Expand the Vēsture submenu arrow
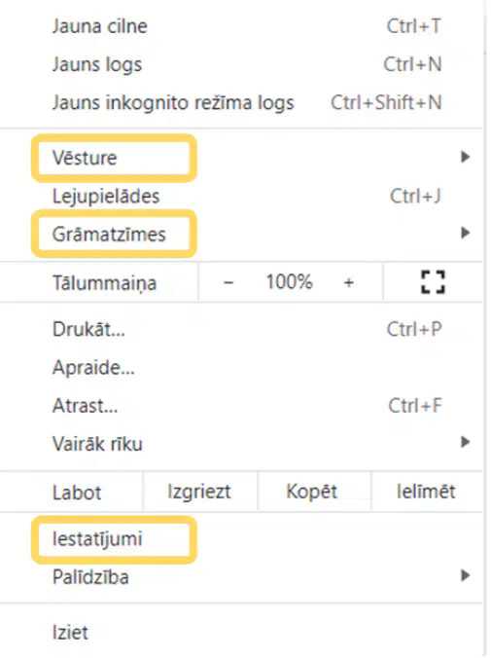491x658 pixels. 465,157
